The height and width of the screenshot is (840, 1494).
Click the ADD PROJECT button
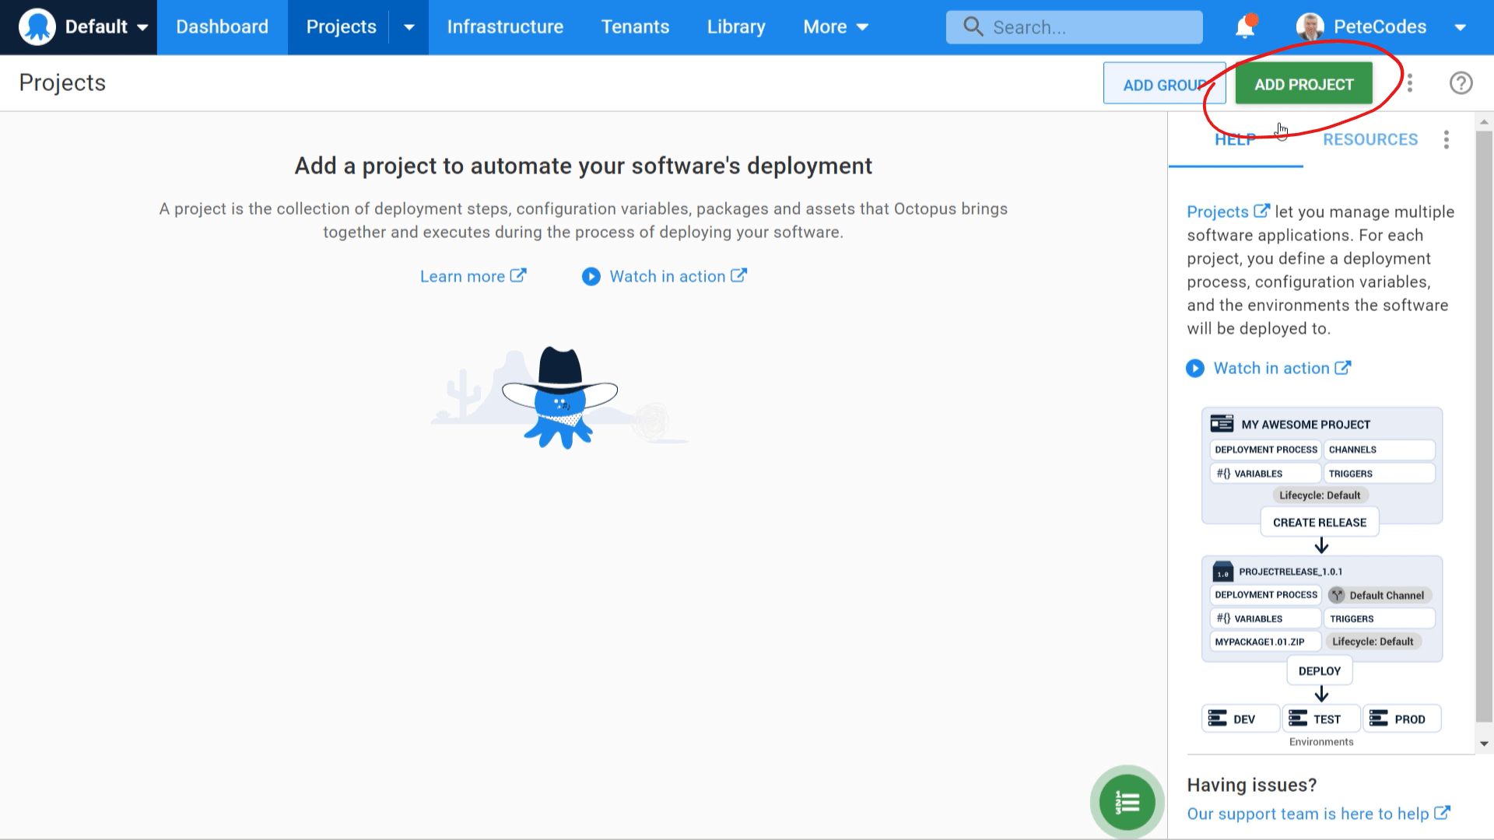[1303, 84]
